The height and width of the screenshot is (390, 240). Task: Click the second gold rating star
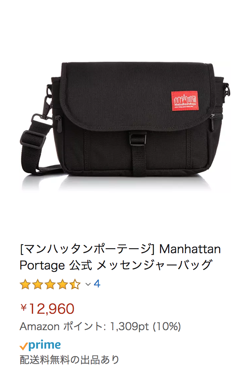coord(38,284)
